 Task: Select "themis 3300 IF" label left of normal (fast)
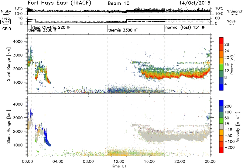pyautogui.click(x=123, y=30)
